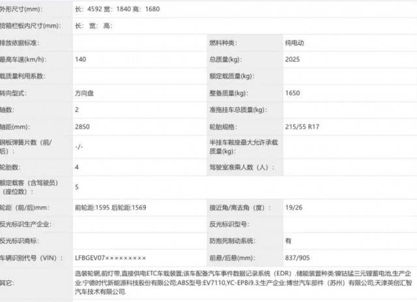Click the 整备质量(kg) label
This screenshot has width=417, height=302.
(229, 93)
